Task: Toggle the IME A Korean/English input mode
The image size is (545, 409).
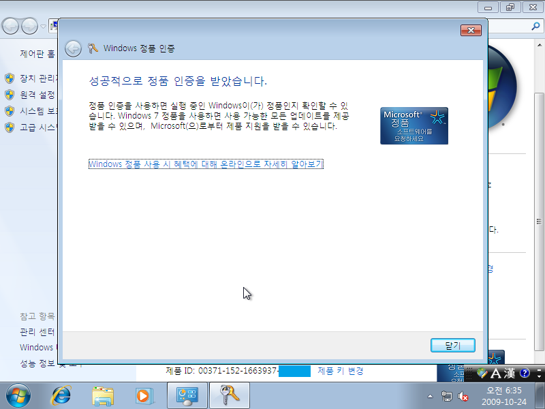Action: click(496, 373)
